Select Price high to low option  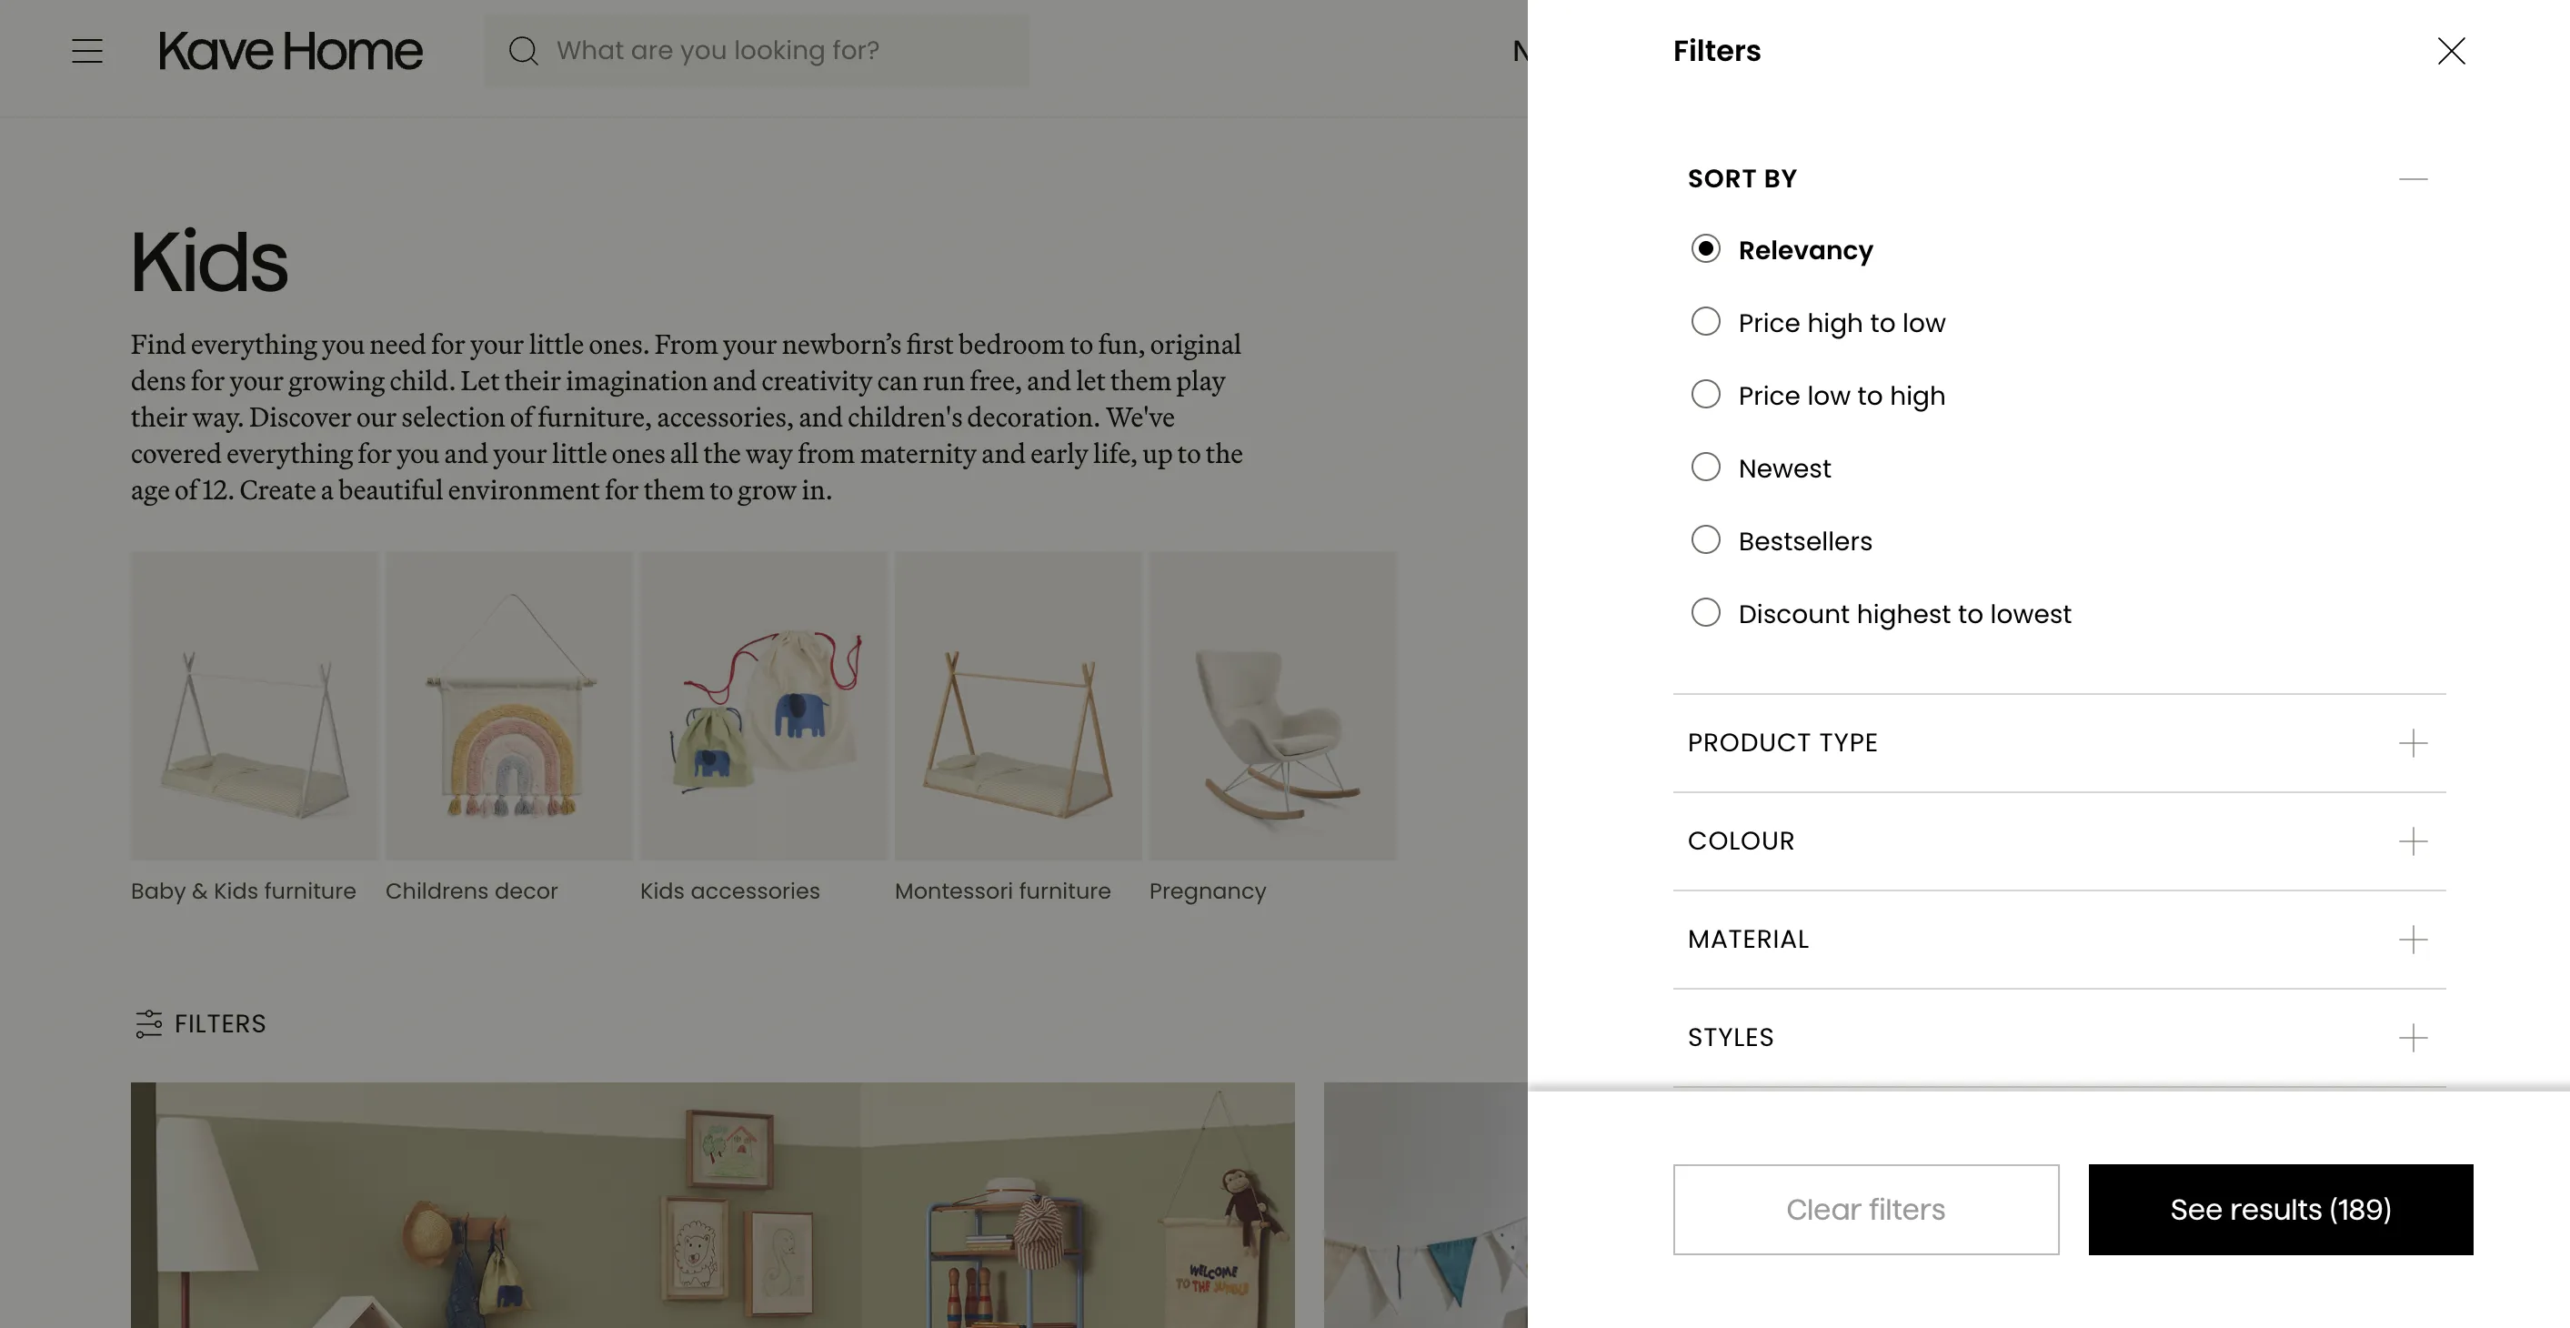[1705, 322]
